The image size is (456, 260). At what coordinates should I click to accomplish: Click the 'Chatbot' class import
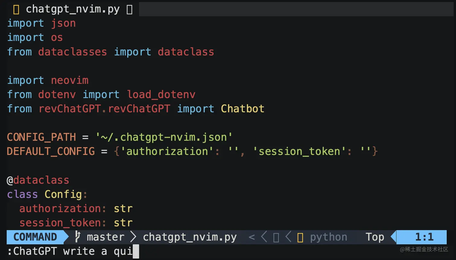pyautogui.click(x=242, y=109)
